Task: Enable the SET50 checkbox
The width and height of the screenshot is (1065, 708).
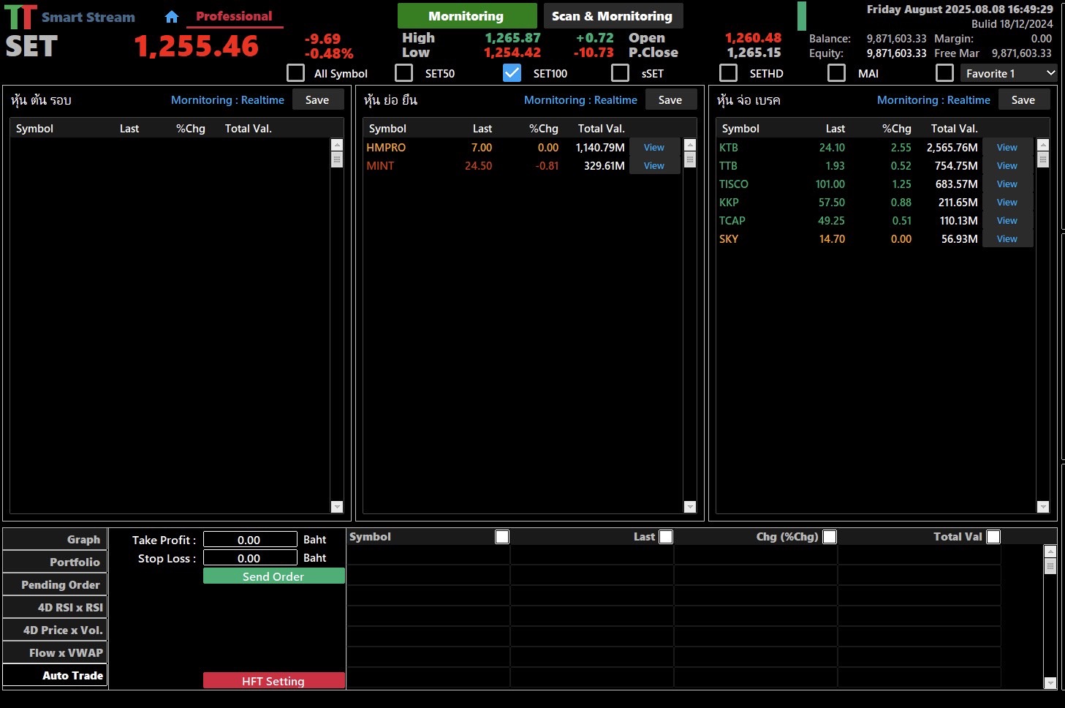Action: [x=403, y=73]
